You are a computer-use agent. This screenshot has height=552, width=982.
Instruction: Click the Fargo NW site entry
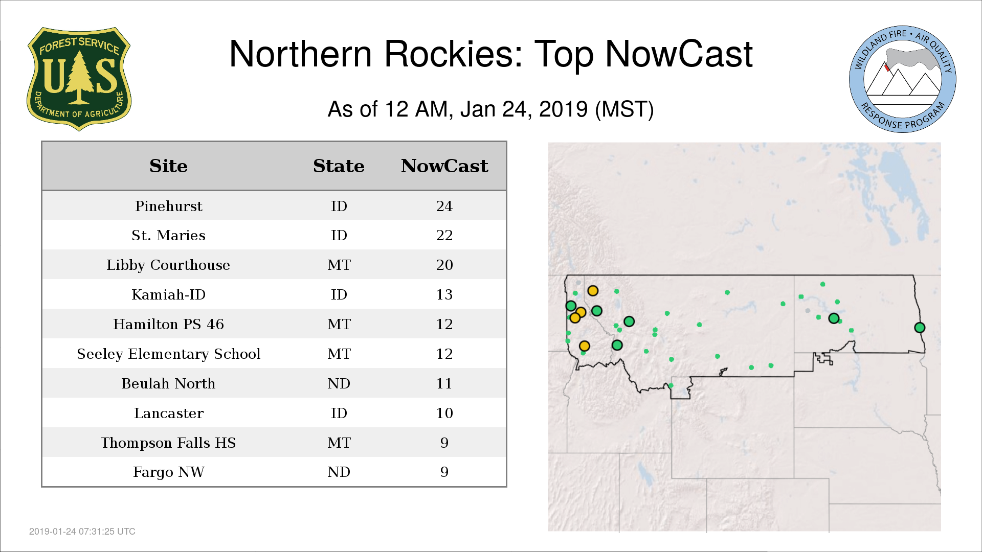point(169,472)
